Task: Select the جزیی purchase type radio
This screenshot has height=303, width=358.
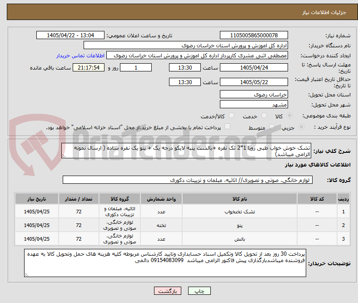Action: click(x=301, y=126)
